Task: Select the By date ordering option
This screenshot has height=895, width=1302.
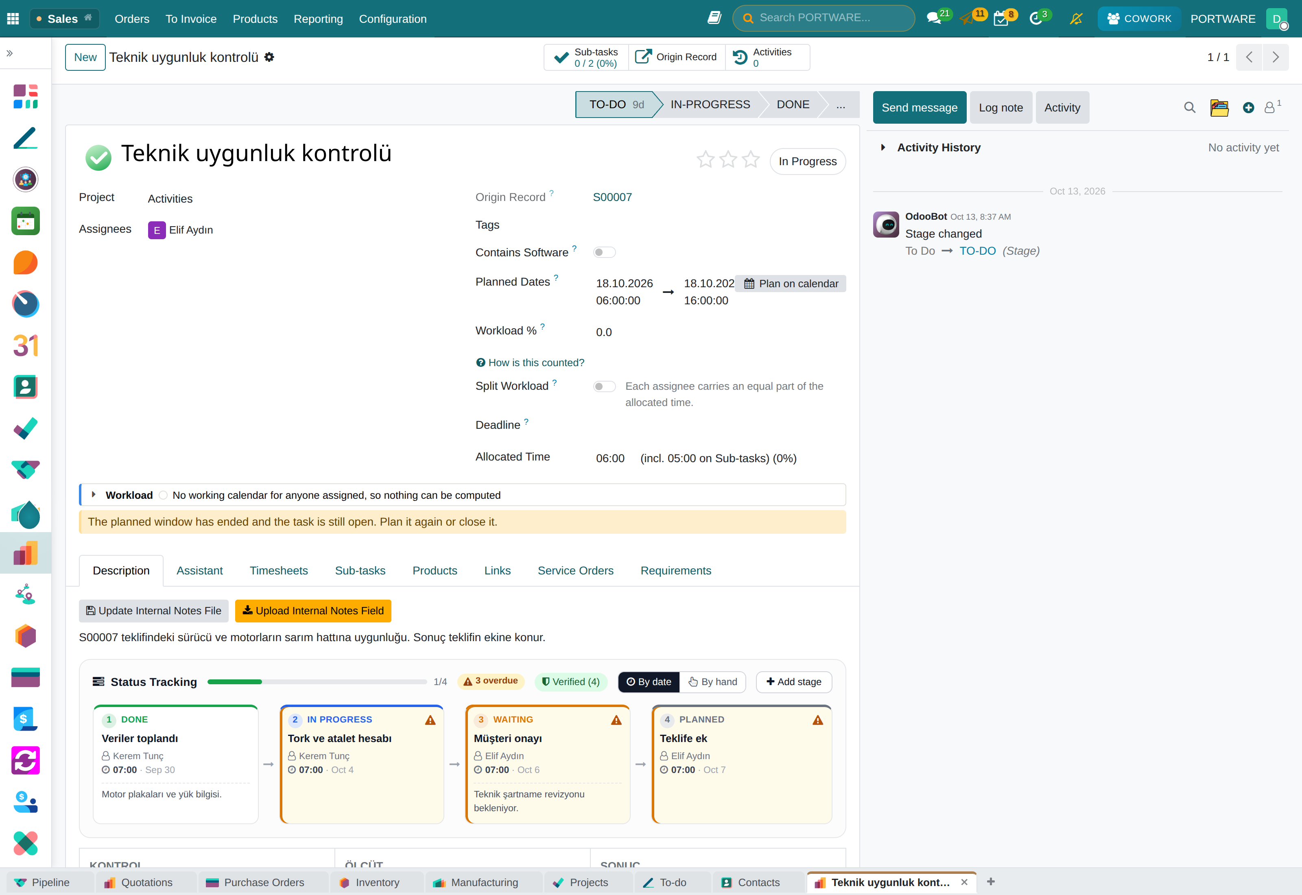Action: [649, 682]
